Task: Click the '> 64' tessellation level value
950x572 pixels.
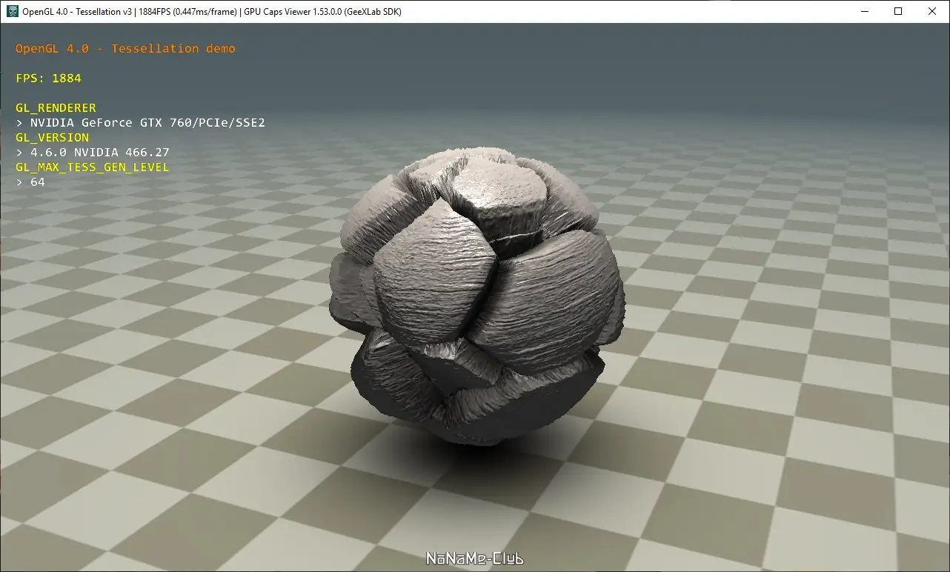Action: pos(30,182)
